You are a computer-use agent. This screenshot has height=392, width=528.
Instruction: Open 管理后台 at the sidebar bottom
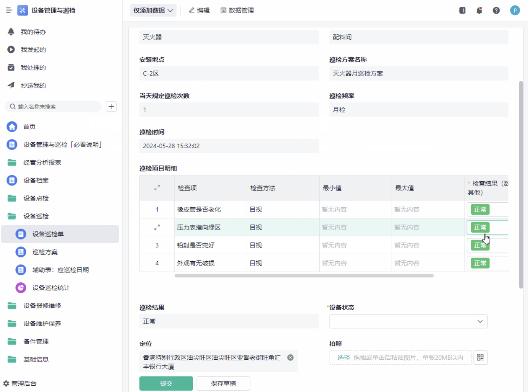coord(20,384)
